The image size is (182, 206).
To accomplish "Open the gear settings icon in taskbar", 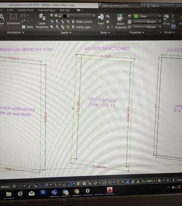I will pyautogui.click(x=88, y=191).
